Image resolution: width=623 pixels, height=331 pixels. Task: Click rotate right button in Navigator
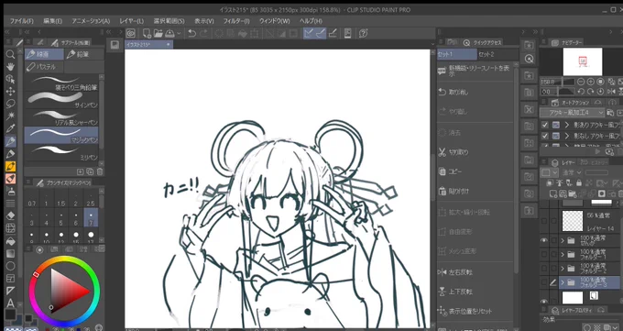coord(591,92)
